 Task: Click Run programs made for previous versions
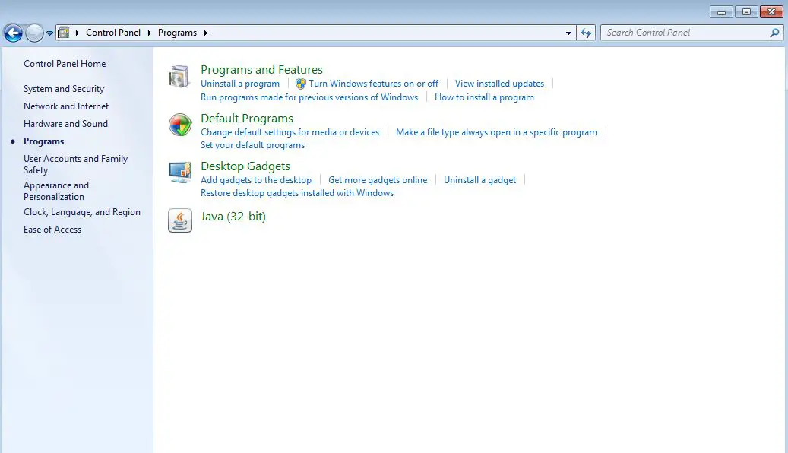point(309,97)
